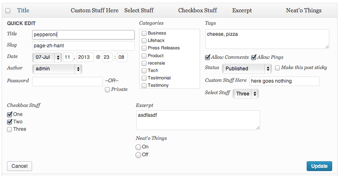Open the Status dropdown showing Published
This screenshot has width=340, height=176.
[247, 69]
